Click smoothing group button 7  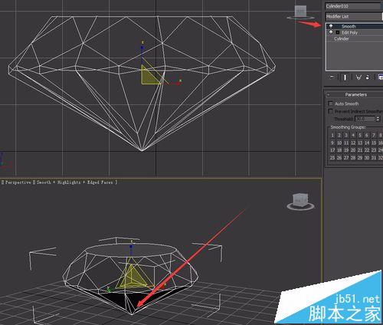pyautogui.click(x=374, y=135)
